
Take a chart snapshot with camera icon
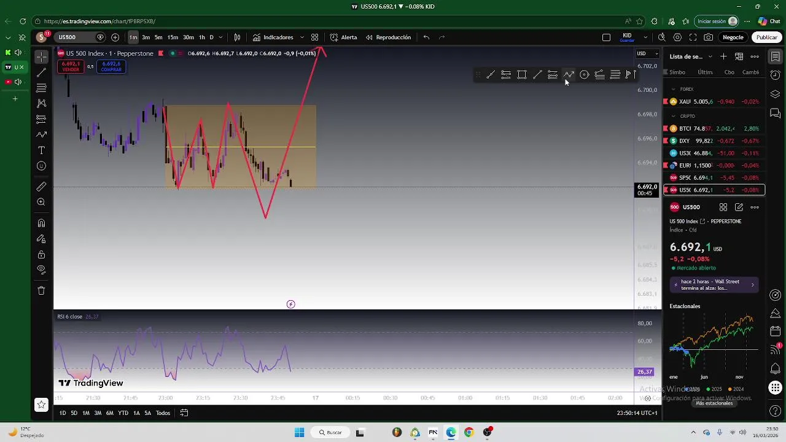(709, 37)
